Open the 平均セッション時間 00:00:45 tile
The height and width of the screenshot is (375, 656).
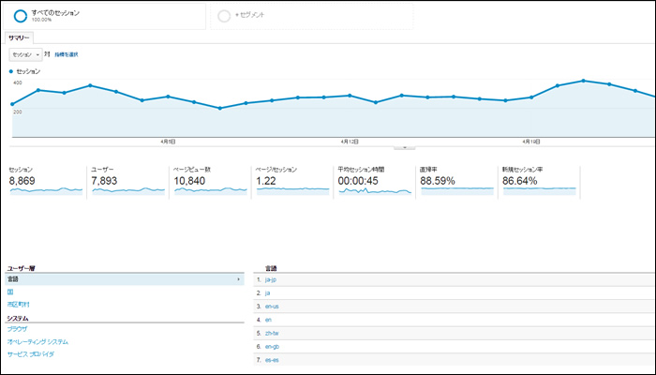tap(375, 181)
